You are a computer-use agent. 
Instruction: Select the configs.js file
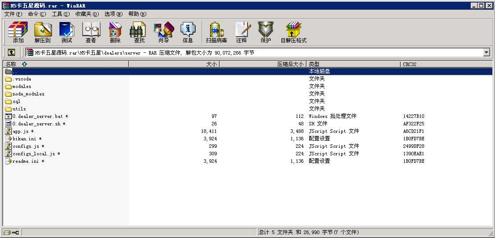click(25, 146)
